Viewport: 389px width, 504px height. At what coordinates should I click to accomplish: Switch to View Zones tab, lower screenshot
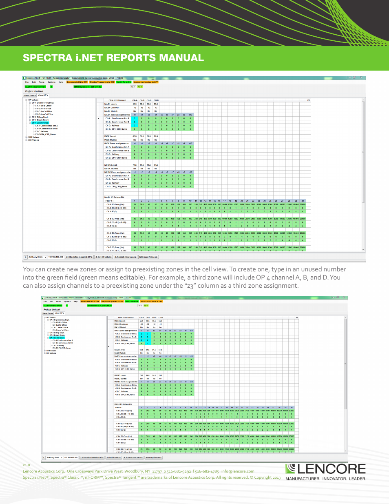(48, 313)
